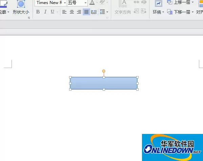This screenshot has width=203, height=161.
Task: Open the shape group dialog launcher
Action: pyautogui.click(x=29, y=18)
